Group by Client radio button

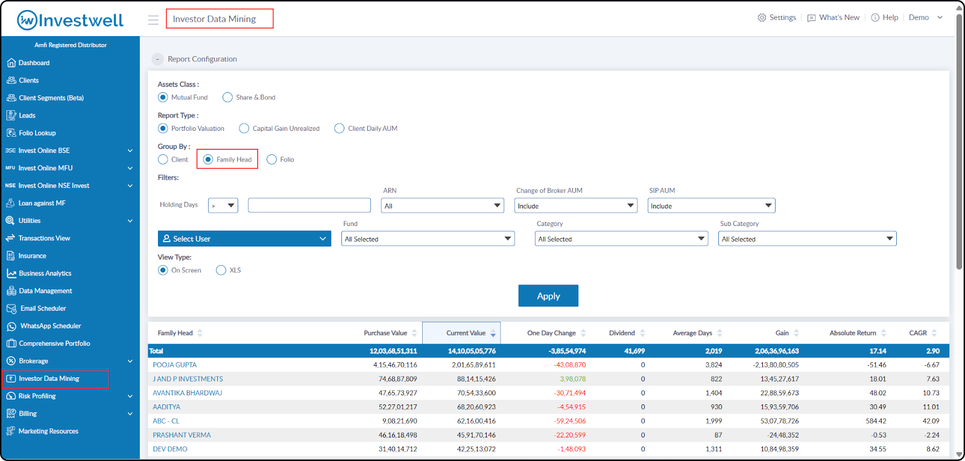[163, 159]
